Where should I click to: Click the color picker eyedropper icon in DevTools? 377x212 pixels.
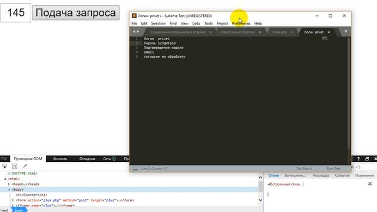[25, 166]
